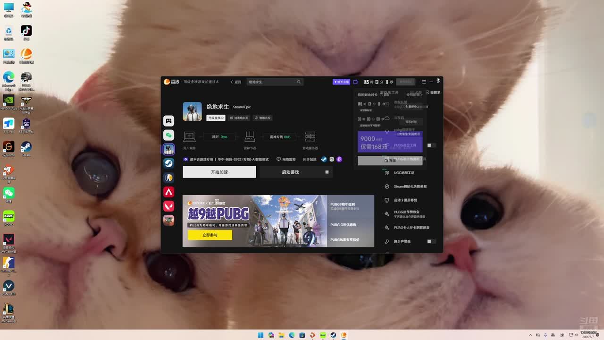Open the WeChat icon in the sidebar

[168, 135]
